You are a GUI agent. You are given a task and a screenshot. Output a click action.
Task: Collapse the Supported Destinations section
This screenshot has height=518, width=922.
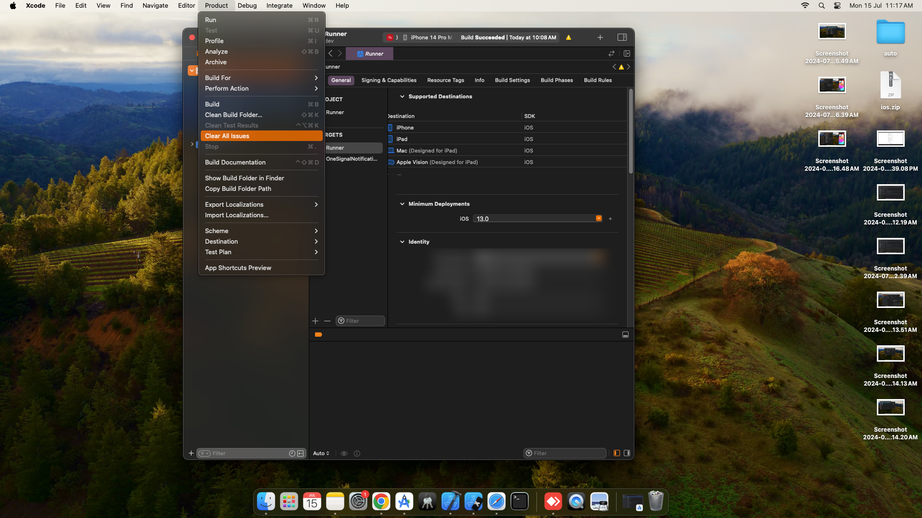point(402,96)
